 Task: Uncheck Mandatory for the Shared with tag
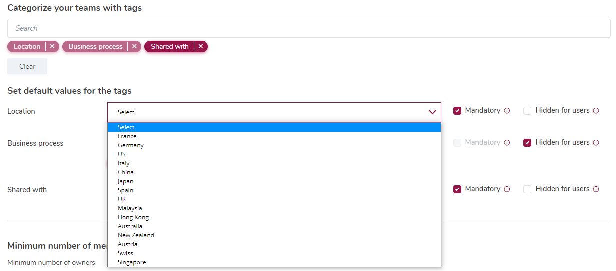coord(457,189)
